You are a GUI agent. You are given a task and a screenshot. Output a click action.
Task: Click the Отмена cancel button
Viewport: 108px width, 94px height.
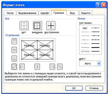tap(94, 88)
